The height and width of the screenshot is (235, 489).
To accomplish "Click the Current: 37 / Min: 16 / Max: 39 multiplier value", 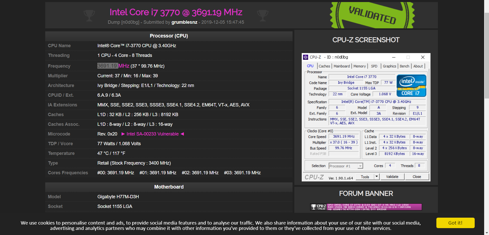I will pyautogui.click(x=127, y=76).
